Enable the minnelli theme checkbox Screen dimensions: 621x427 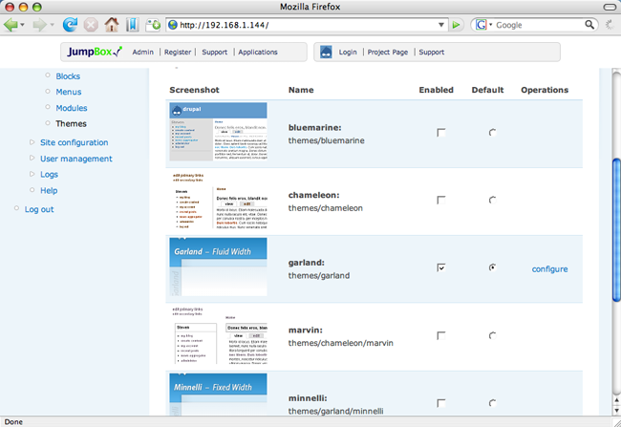(440, 403)
